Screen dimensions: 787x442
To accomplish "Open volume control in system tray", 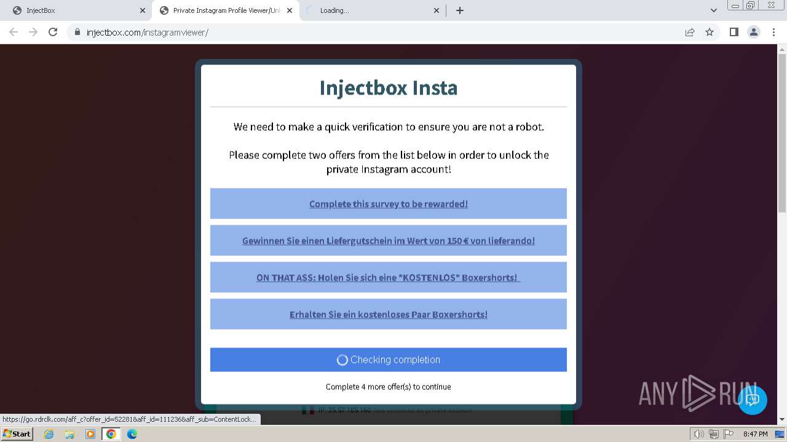I will tap(699, 434).
